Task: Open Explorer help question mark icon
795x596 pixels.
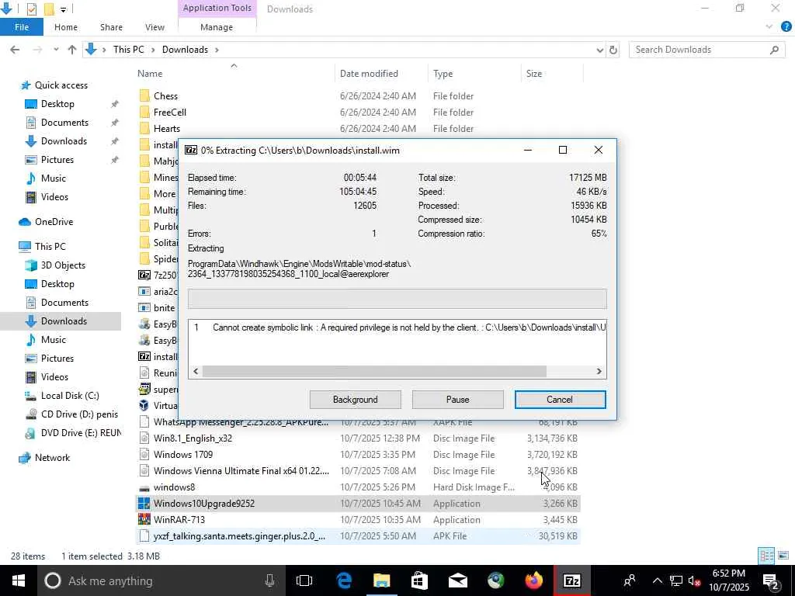Action: coord(786,27)
